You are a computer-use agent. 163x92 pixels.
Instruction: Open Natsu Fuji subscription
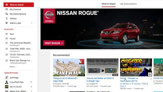19,91
